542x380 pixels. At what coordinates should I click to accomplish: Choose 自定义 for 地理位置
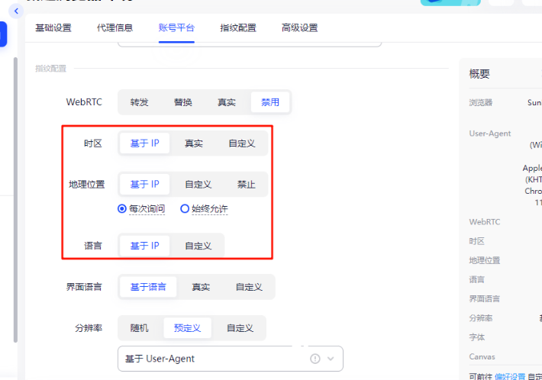[198, 184]
